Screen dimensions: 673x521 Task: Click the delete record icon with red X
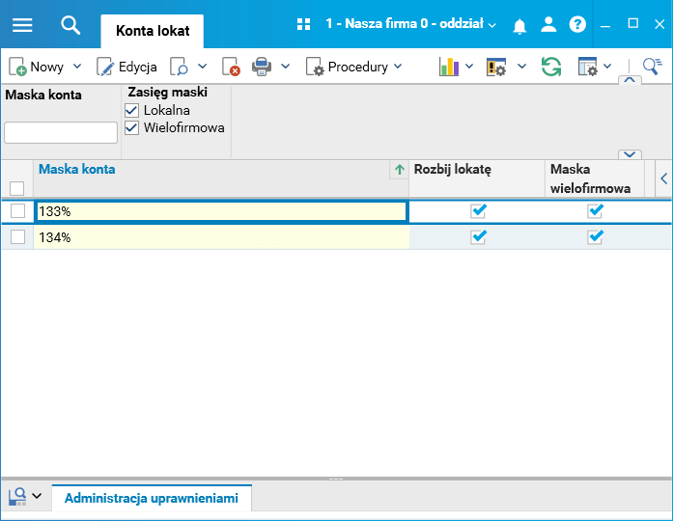(231, 67)
